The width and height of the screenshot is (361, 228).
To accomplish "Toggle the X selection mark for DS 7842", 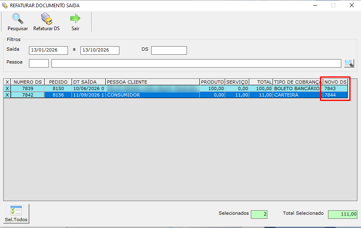I will [x=7, y=95].
